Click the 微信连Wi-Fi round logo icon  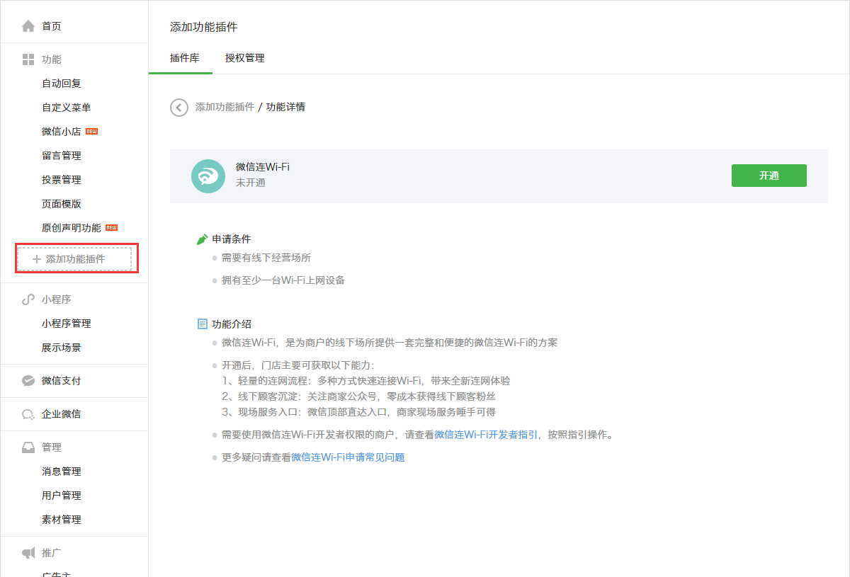(x=208, y=176)
